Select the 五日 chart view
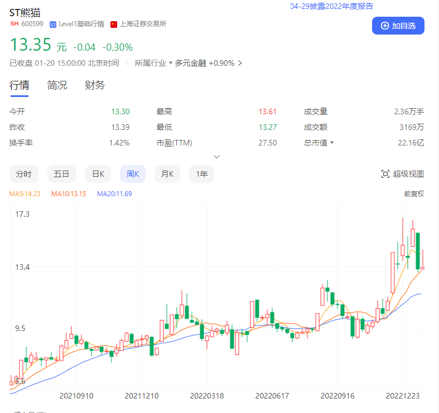This screenshot has height=413, width=439. pos(61,174)
